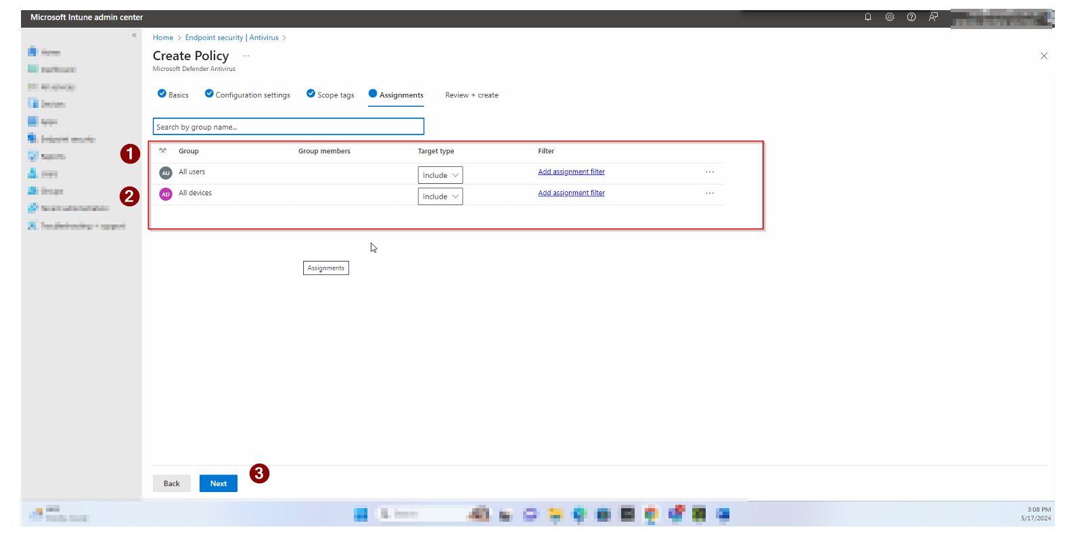Click the Group column header

click(189, 151)
